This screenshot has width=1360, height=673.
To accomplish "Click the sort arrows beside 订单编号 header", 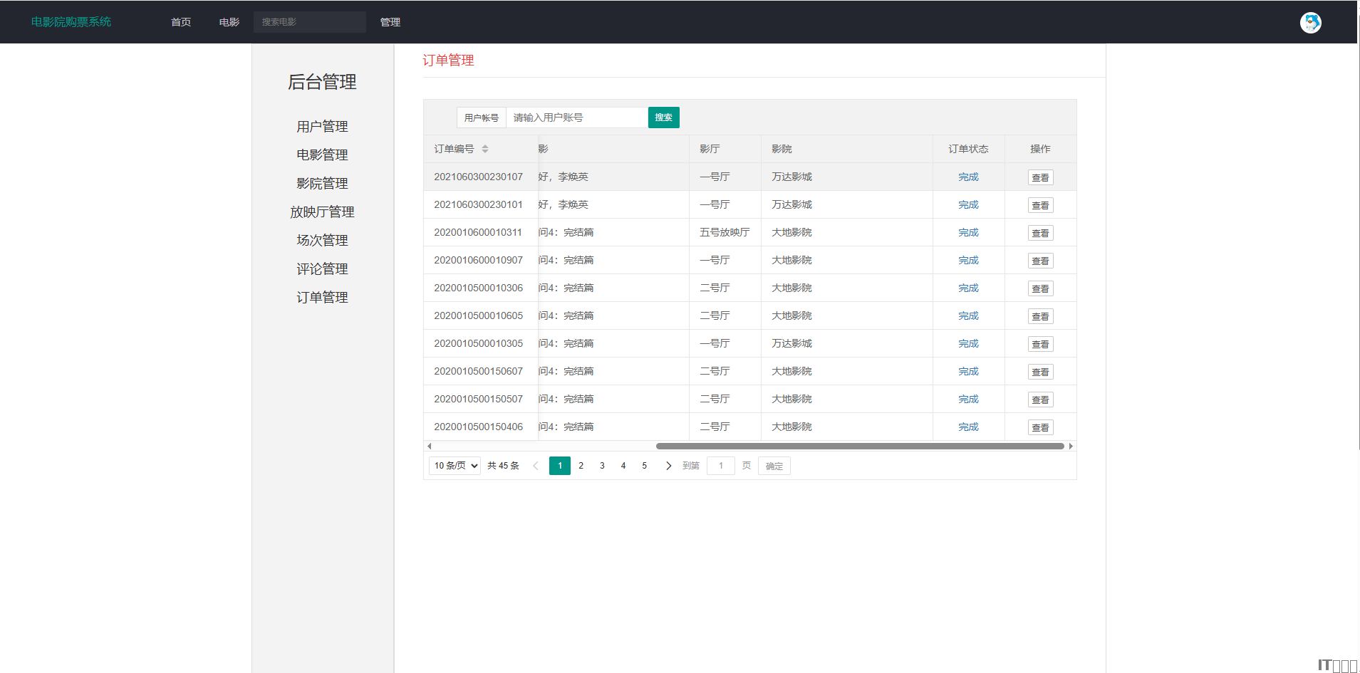I will coord(485,149).
